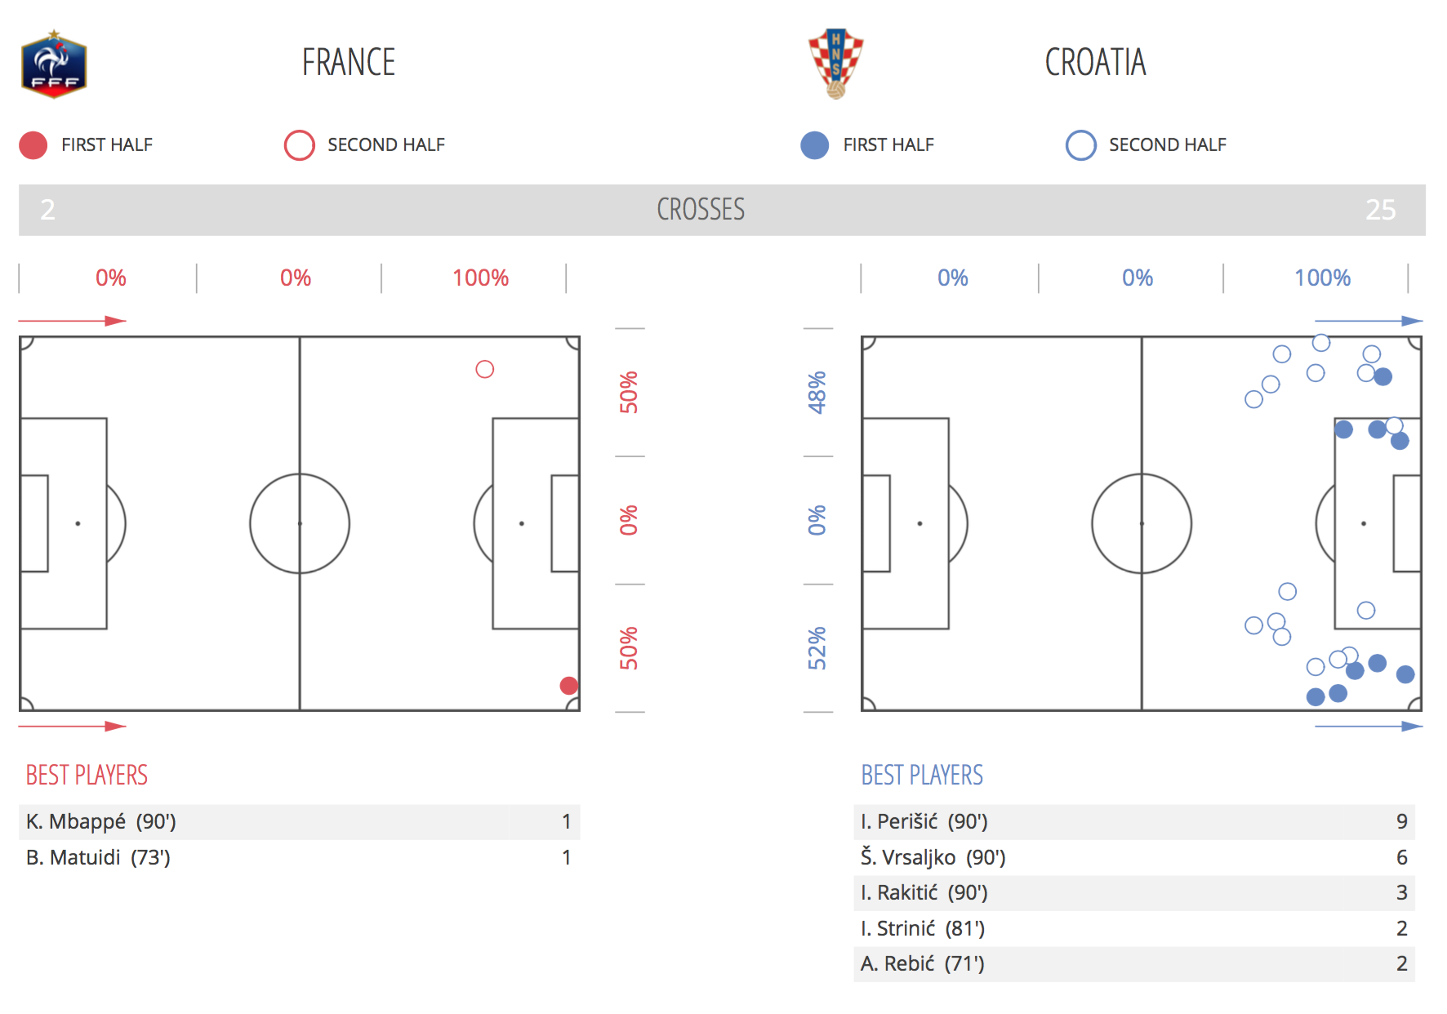The width and height of the screenshot is (1447, 1014).
Task: Click the center circle of Croatia's pitch
Action: 1142,523
